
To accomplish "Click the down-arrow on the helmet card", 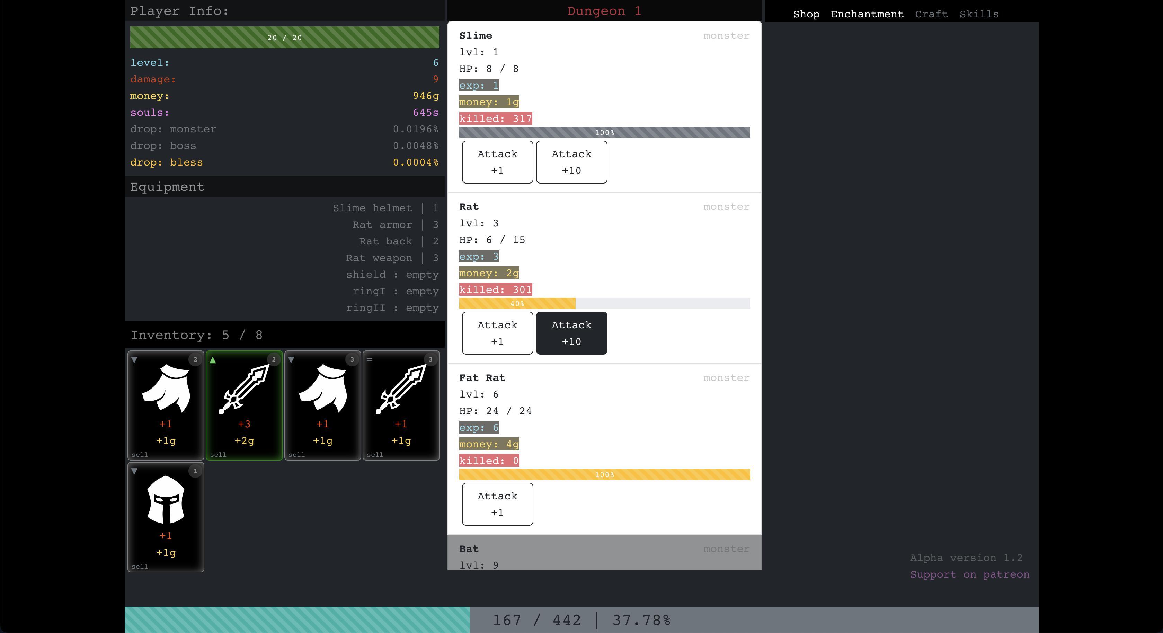I will pyautogui.click(x=134, y=471).
